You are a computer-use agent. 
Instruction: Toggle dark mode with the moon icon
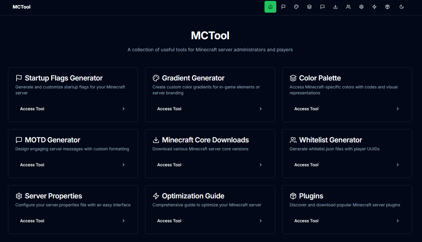tap(402, 7)
